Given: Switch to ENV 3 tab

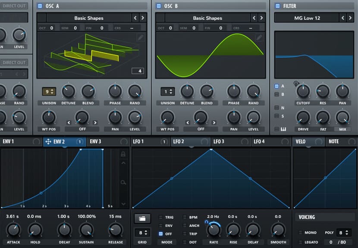Looking at the screenshot, I should point(108,141).
